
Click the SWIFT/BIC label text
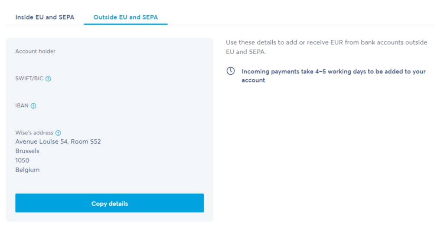point(29,79)
